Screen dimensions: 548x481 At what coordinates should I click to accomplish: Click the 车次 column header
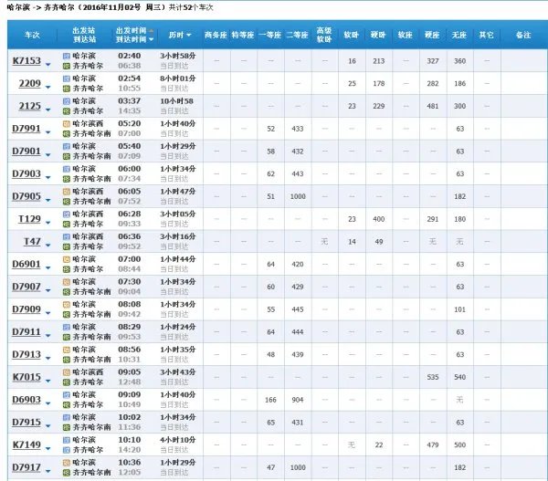click(32, 35)
